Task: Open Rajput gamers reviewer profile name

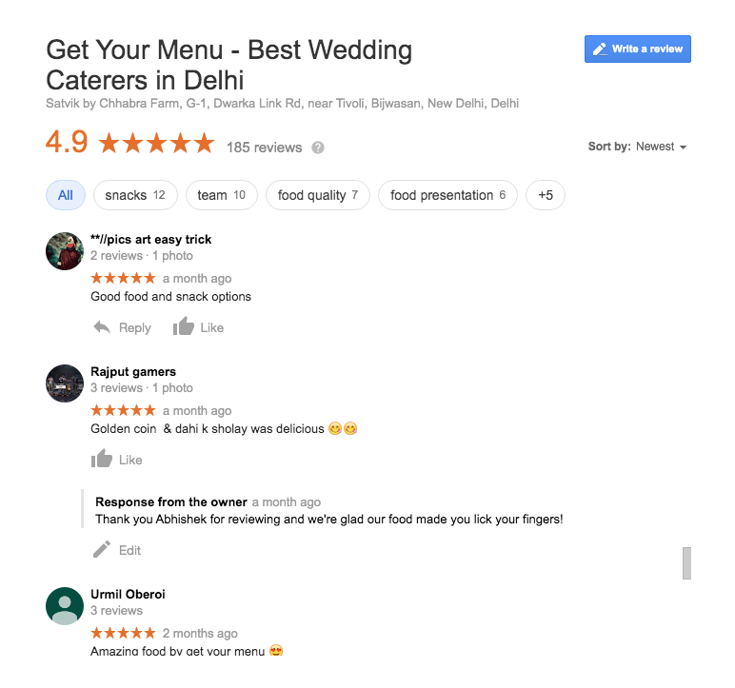Action: click(x=133, y=372)
